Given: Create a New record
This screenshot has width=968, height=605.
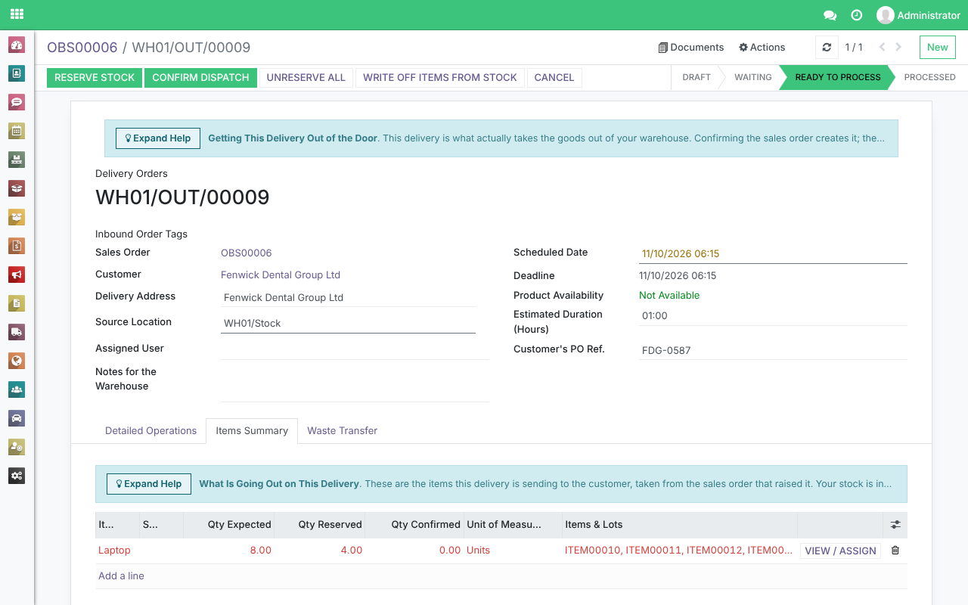Looking at the screenshot, I should 938,47.
